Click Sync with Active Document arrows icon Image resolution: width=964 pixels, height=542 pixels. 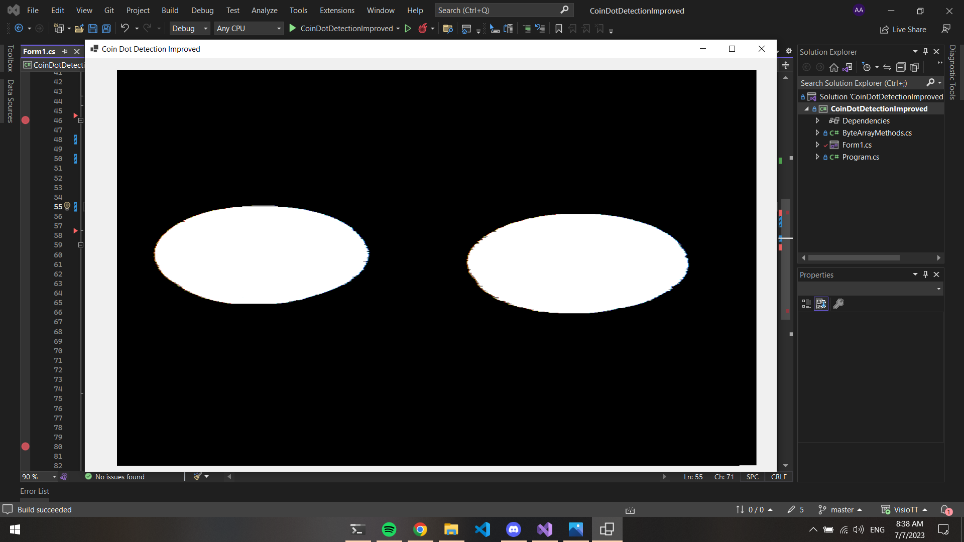pos(887,67)
